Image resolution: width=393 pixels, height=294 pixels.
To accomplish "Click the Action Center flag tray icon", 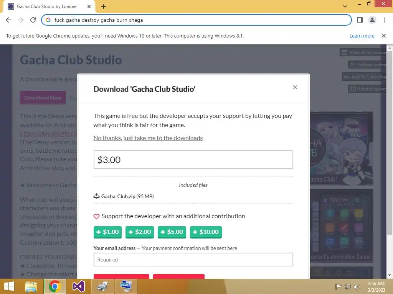I will (338, 286).
